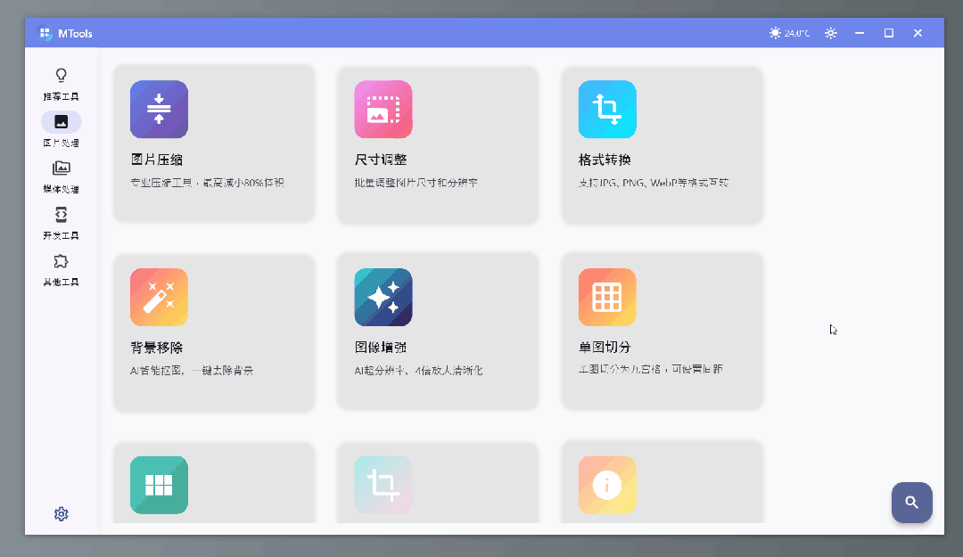
Task: Click the 图片压缩 card title
Action: coord(157,160)
